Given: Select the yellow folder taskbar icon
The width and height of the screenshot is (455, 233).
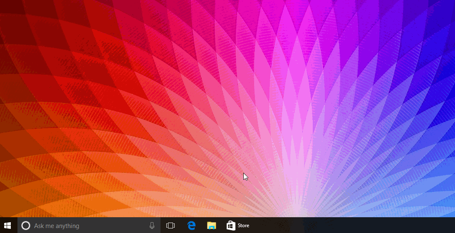Looking at the screenshot, I should point(212,226).
